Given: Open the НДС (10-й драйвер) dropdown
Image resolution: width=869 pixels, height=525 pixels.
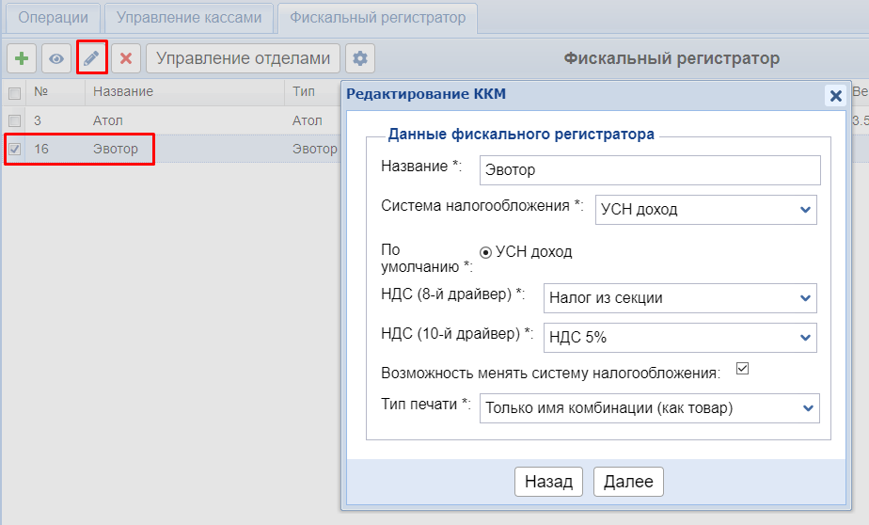Looking at the screenshot, I should tap(680, 337).
